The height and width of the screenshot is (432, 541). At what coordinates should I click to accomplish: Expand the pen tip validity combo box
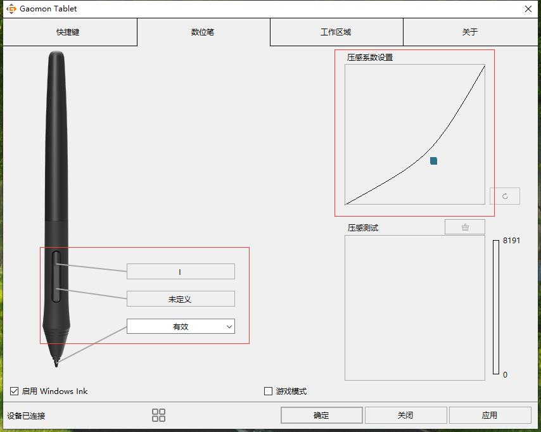(180, 326)
